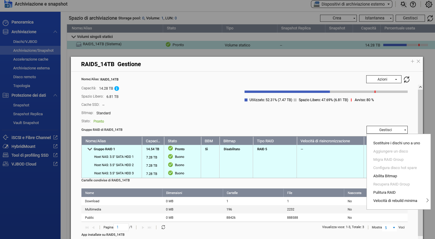The width and height of the screenshot is (435, 239).
Task: Open HybridMount external link icon
Action: pos(55,146)
